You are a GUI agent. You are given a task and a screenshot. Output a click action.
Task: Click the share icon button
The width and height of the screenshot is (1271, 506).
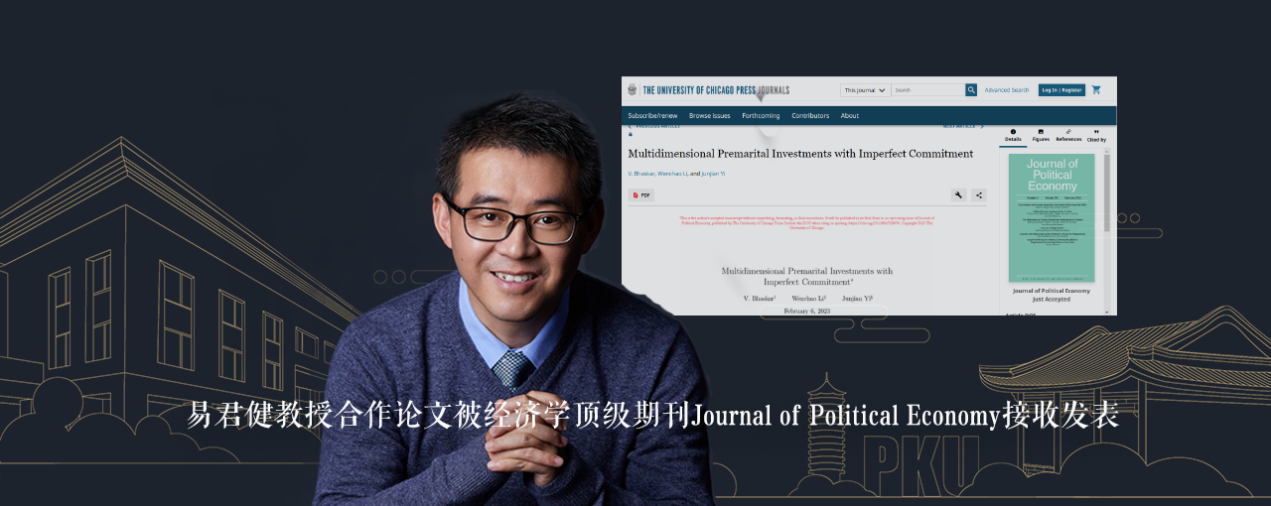(x=979, y=195)
